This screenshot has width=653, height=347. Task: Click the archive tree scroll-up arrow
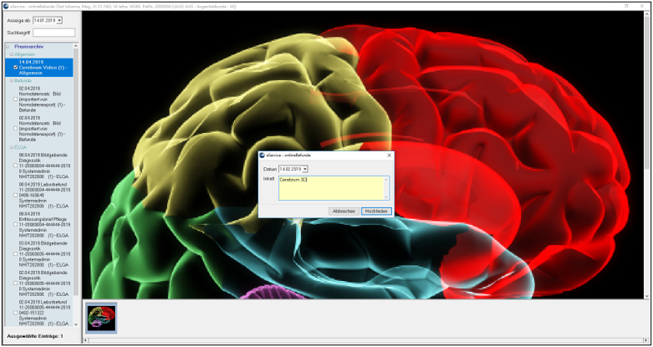76,46
